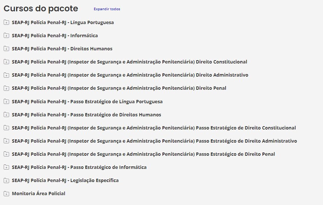
Task: Select the SEAP-RJ Polícia Penal-RJ - Informática title
Action: pyautogui.click(x=54, y=36)
